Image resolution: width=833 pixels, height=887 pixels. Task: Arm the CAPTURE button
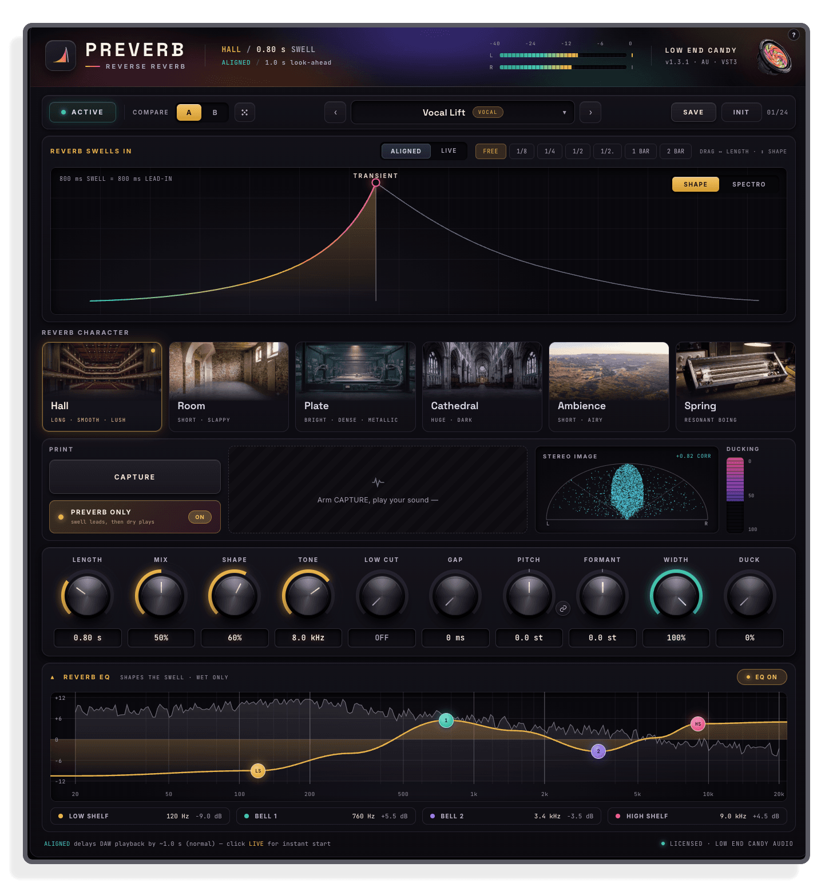click(x=135, y=477)
